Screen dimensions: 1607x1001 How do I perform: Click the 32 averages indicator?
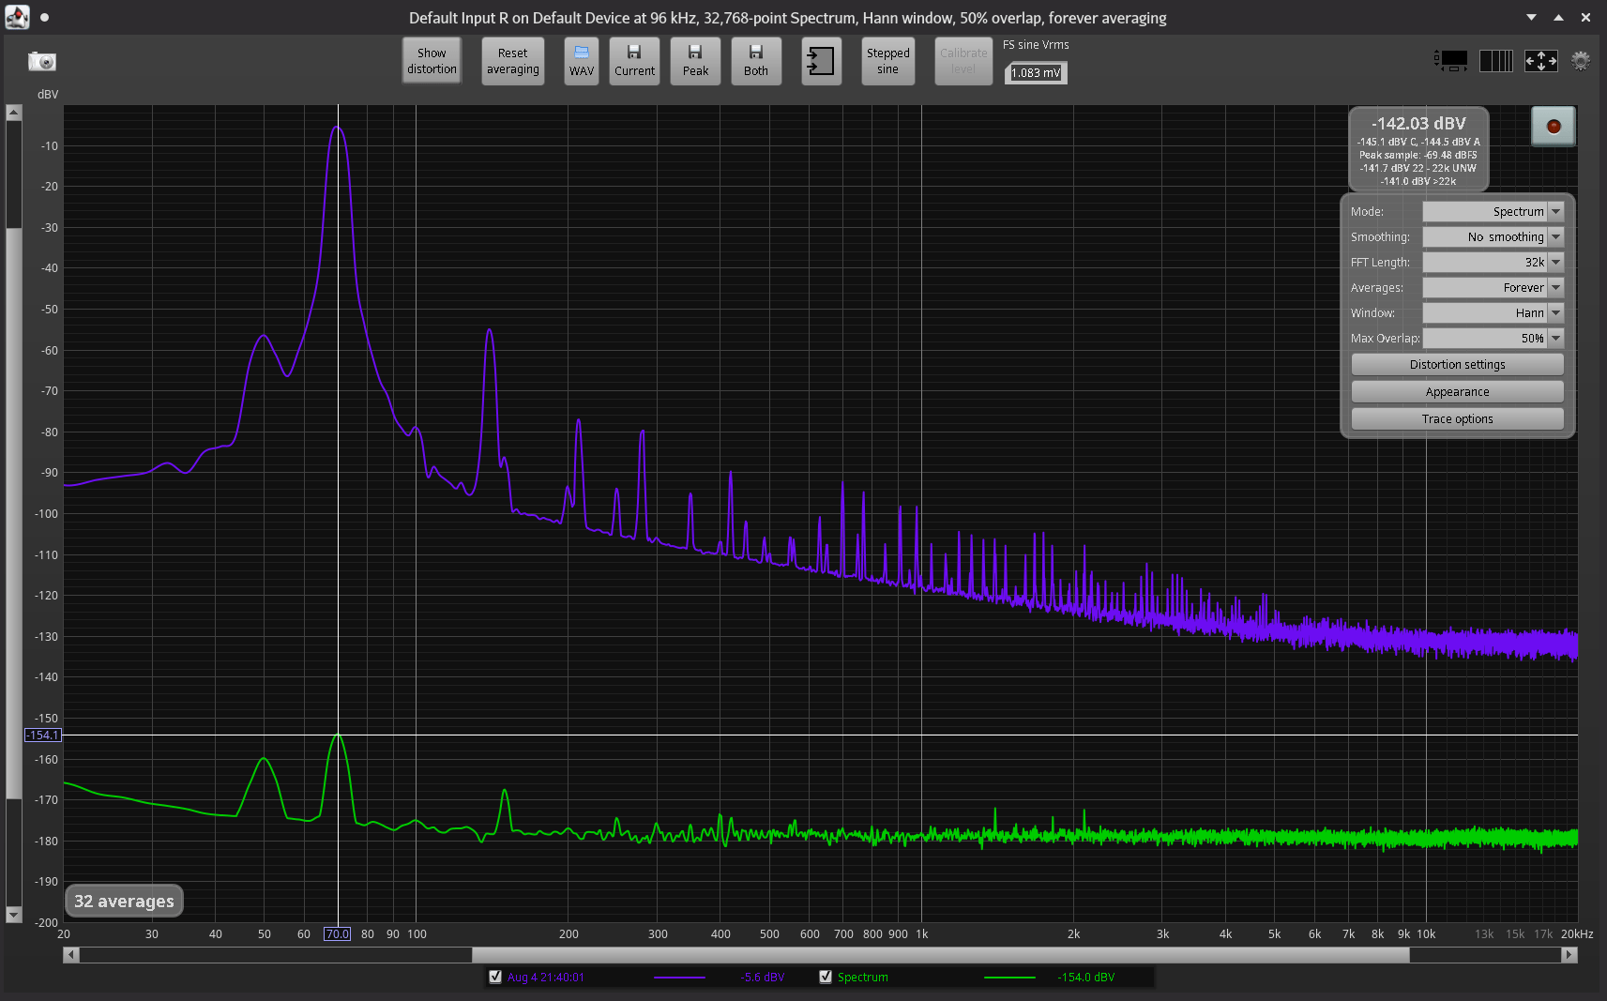124,902
